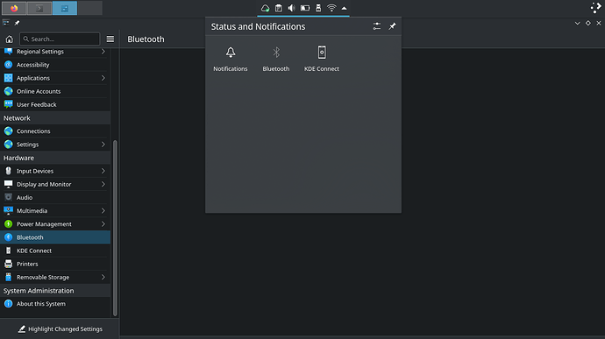Expand Removable Storage chevron
Image resolution: width=605 pixels, height=339 pixels.
103,278
